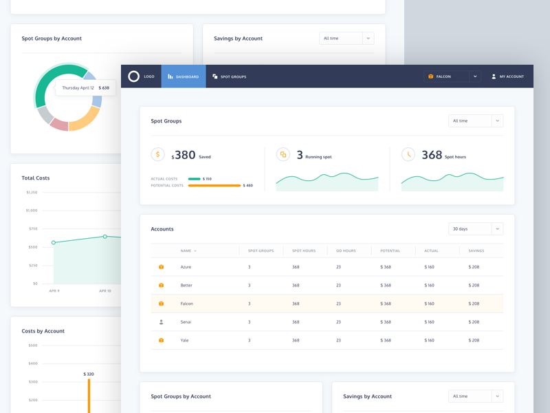Viewport: 550px width, 413px height.
Task: Click the Dashboard bar chart icon
Action: [x=170, y=76]
